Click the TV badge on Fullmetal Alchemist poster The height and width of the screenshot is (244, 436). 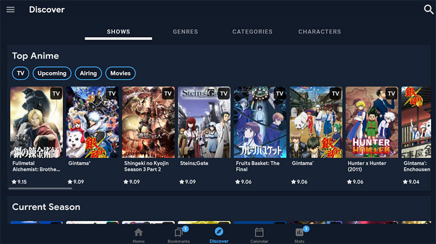(x=56, y=93)
